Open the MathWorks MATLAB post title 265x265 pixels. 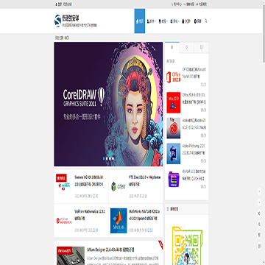coord(144,215)
